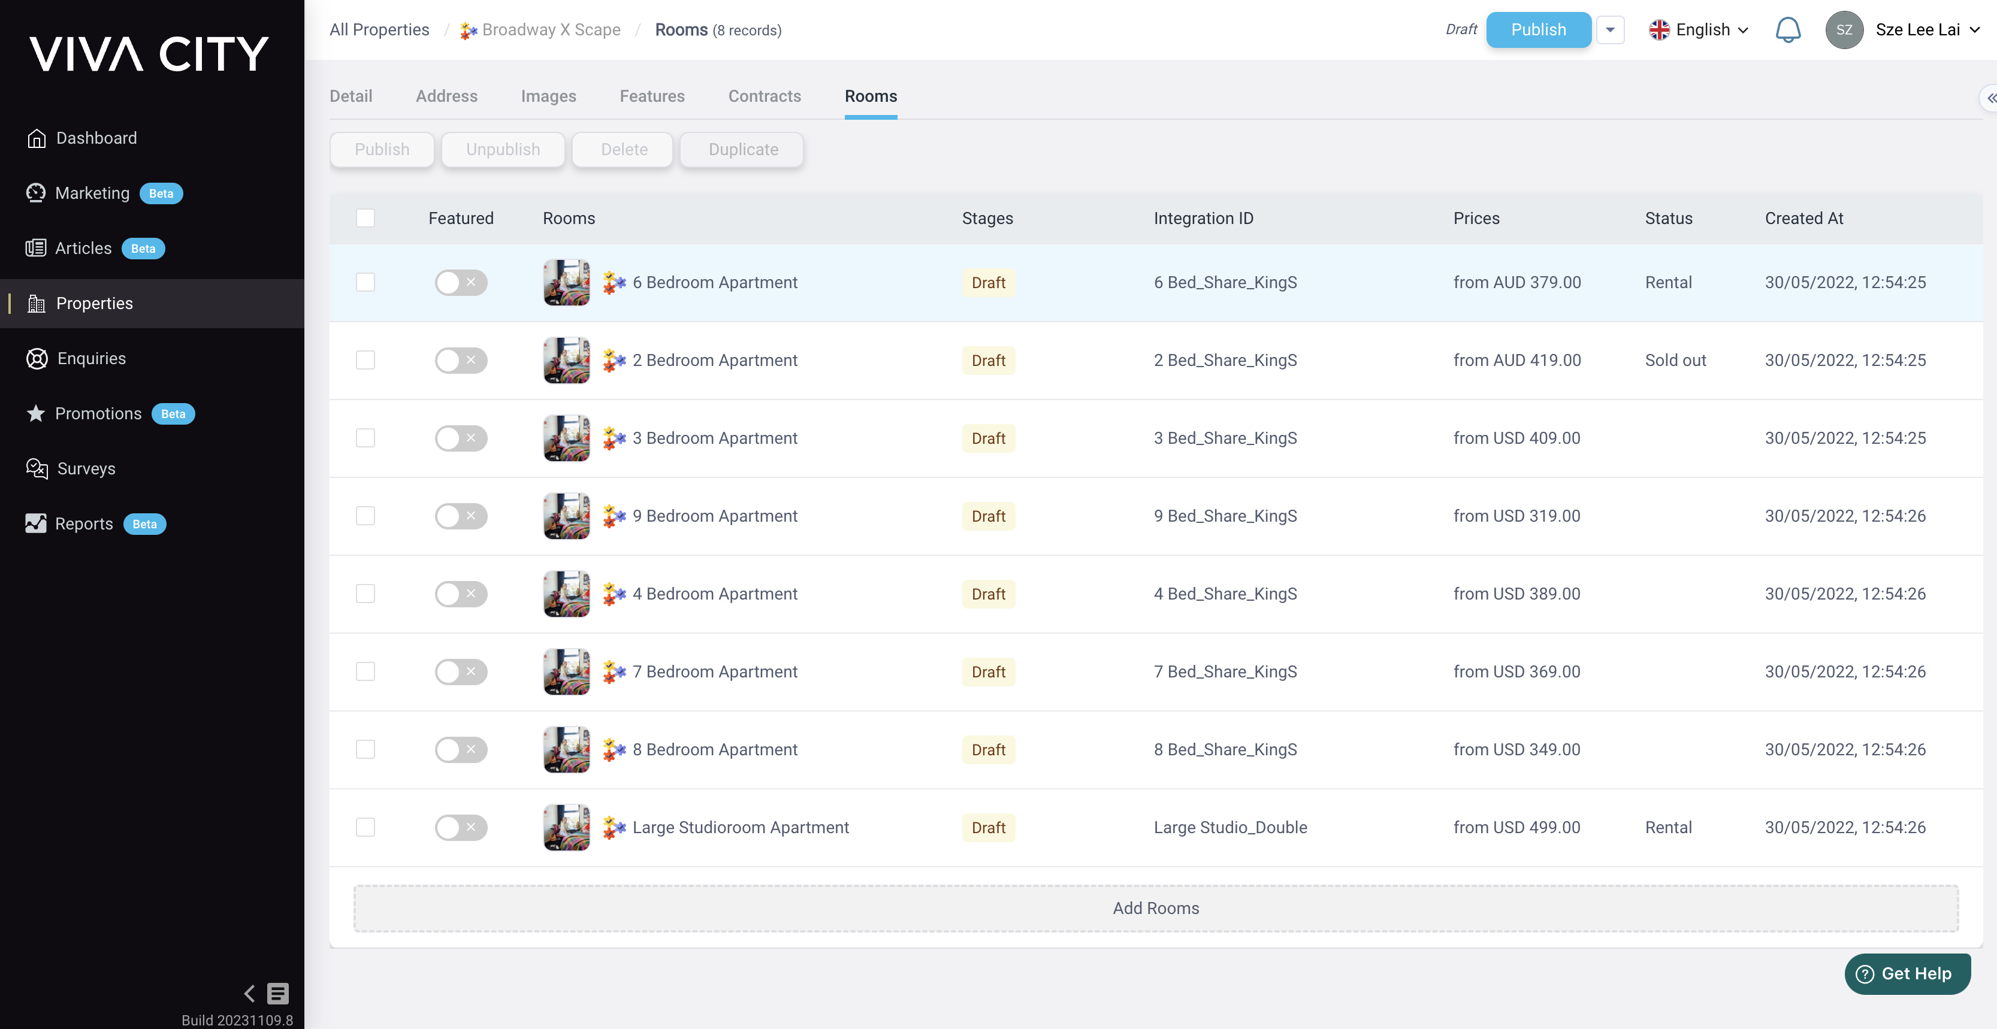Click the Promotions star icon
The width and height of the screenshot is (1997, 1029).
(x=36, y=414)
